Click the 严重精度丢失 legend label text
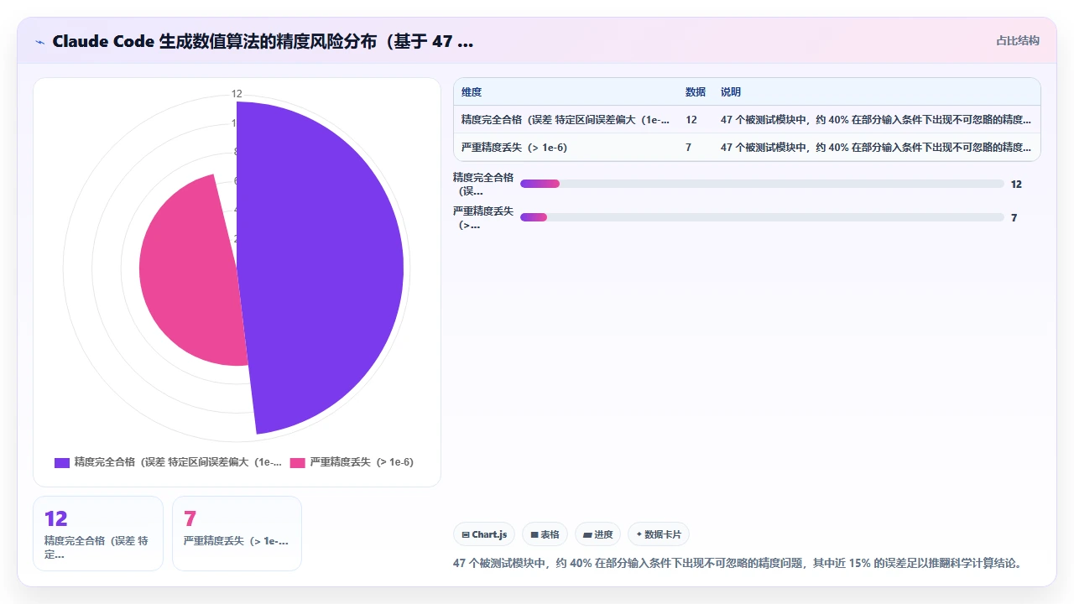 click(362, 462)
